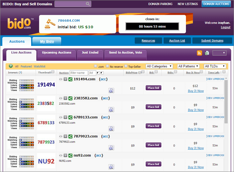The width and height of the screenshot is (234, 172).
Task: Open the All Categories dropdown
Action: pyautogui.click(x=159, y=66)
